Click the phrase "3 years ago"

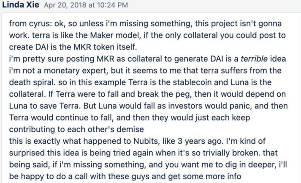point(200,141)
